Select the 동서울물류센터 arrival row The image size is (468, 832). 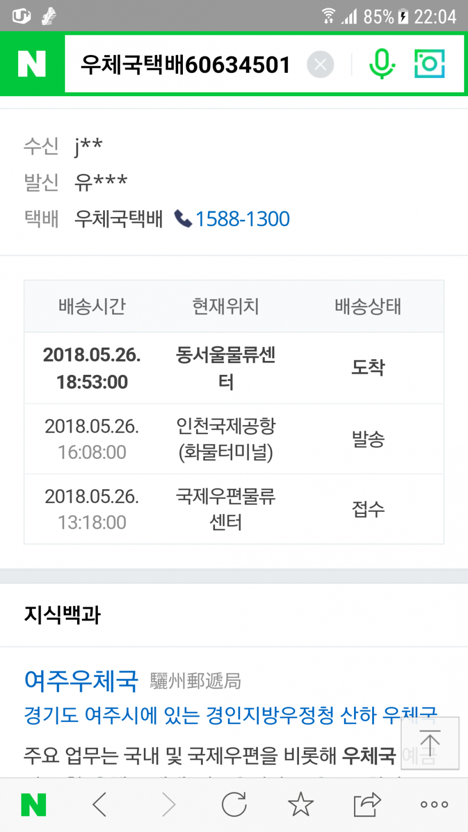(234, 368)
